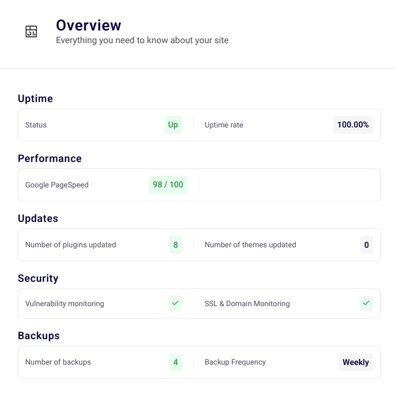Image resolution: width=397 pixels, height=395 pixels.
Task: Click the Uptime section heading
Action: [35, 98]
